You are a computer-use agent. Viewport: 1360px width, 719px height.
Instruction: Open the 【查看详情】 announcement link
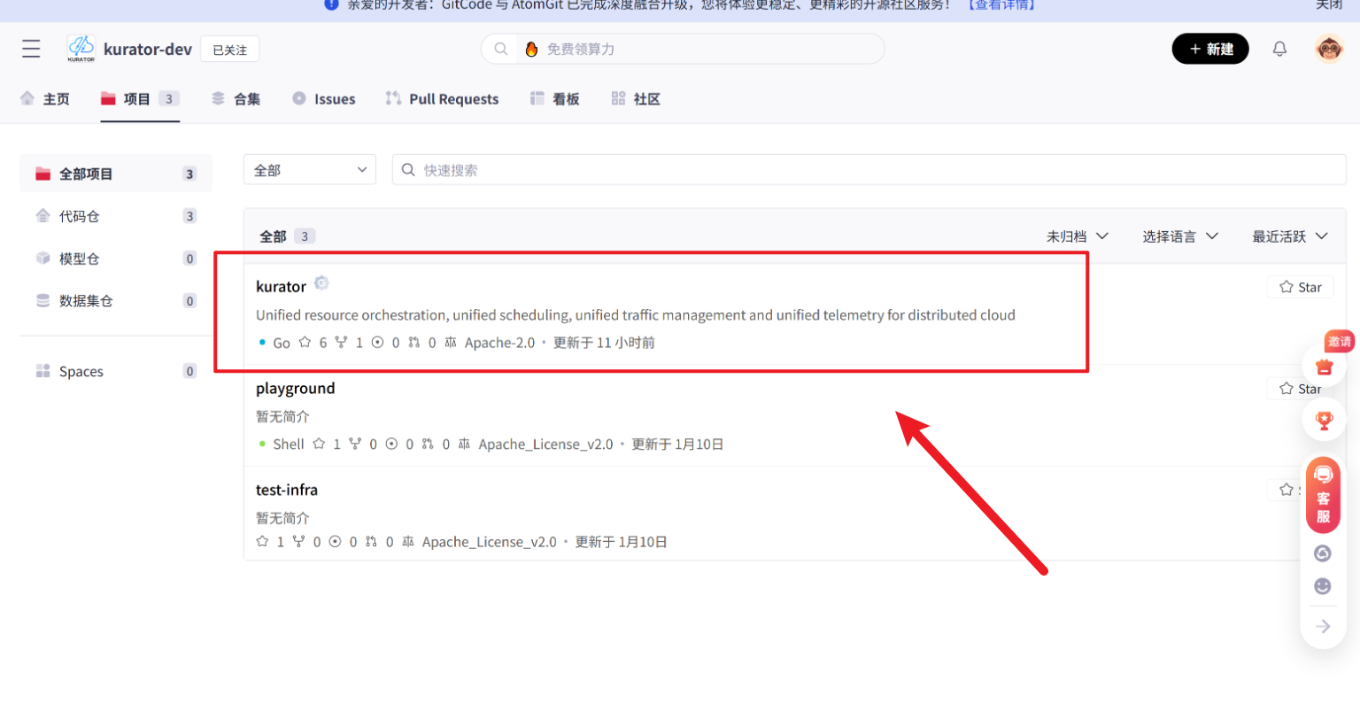click(1000, 5)
